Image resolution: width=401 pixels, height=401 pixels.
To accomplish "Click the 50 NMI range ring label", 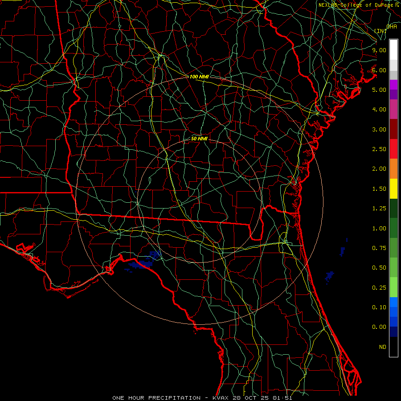I will 199,139.
